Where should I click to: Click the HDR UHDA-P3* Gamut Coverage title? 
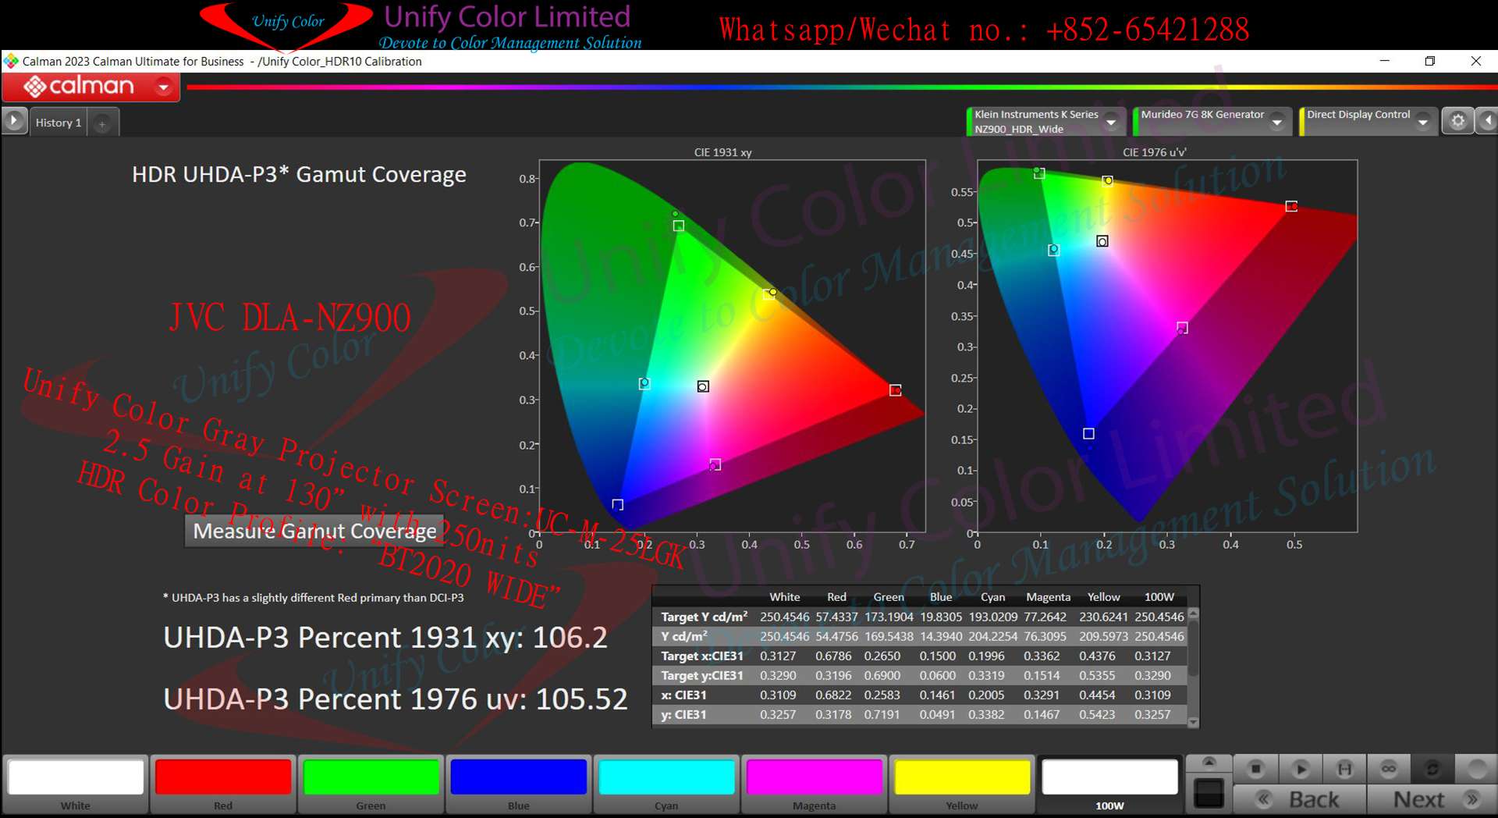point(299,174)
